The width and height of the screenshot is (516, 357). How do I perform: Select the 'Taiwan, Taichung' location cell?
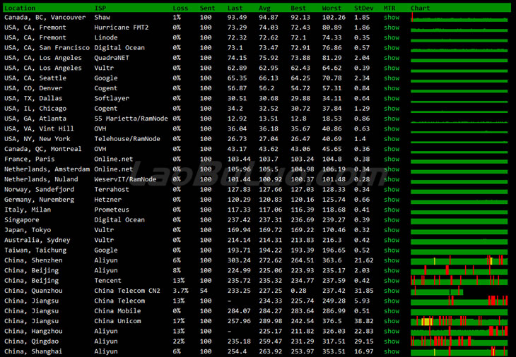tap(35, 250)
